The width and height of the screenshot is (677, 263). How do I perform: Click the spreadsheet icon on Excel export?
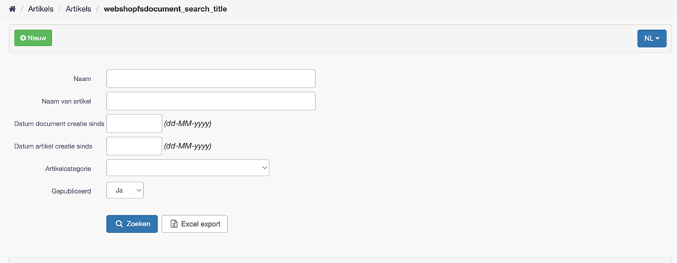tap(174, 224)
